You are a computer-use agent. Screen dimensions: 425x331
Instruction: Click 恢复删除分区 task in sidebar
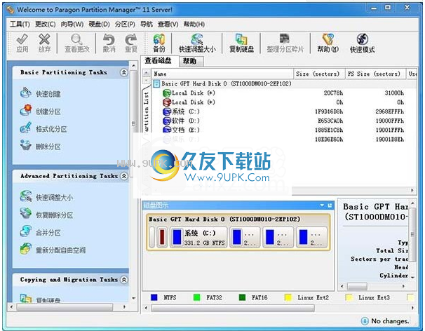(x=54, y=215)
